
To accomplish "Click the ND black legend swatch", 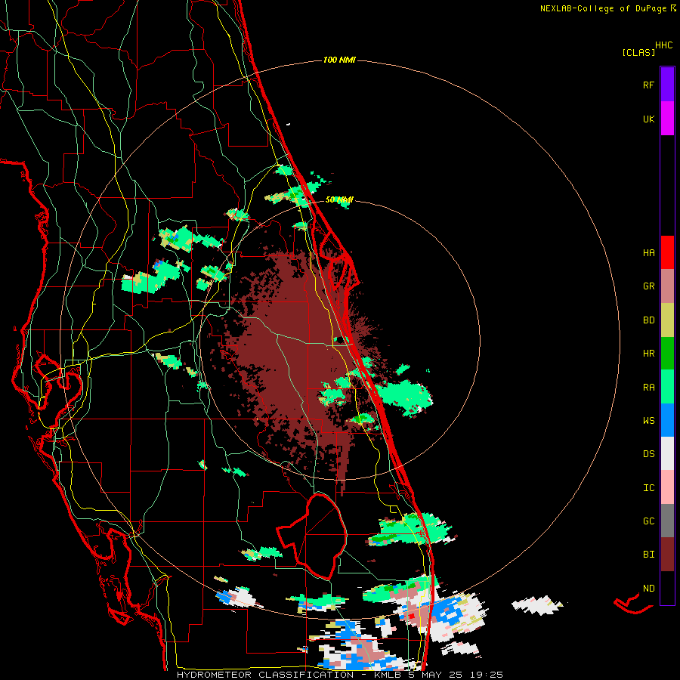I will 667,588.
